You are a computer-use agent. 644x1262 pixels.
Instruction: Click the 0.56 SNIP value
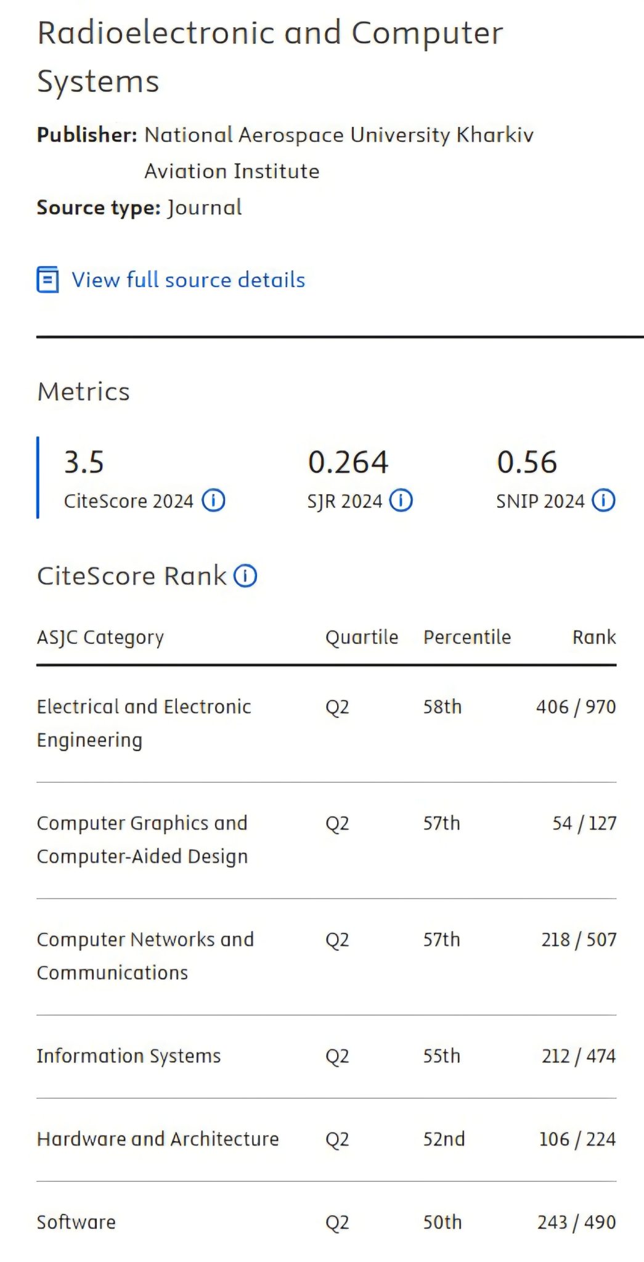(527, 462)
